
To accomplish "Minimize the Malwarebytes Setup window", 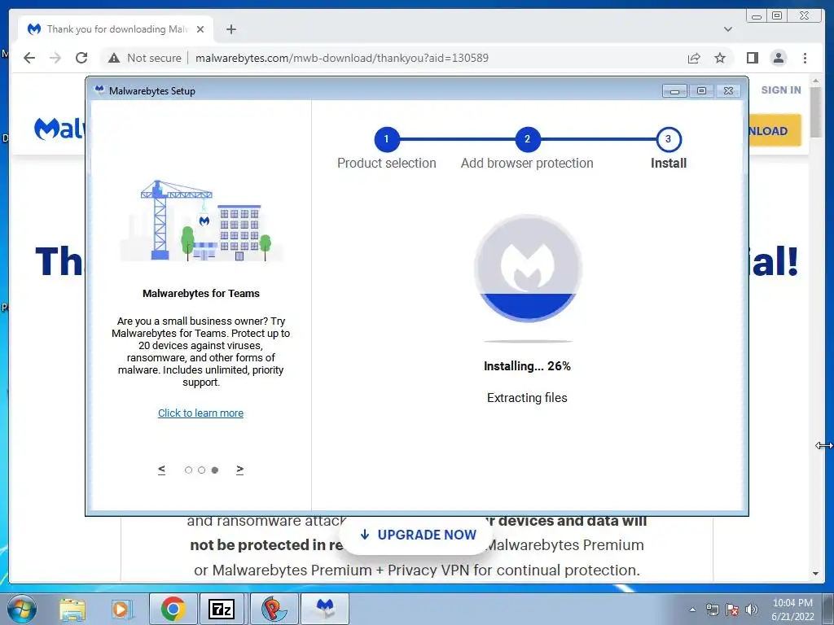I will tap(674, 91).
